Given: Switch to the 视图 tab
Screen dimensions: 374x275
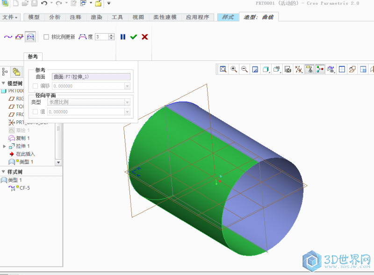Looking at the screenshot, I should (x=138, y=17).
